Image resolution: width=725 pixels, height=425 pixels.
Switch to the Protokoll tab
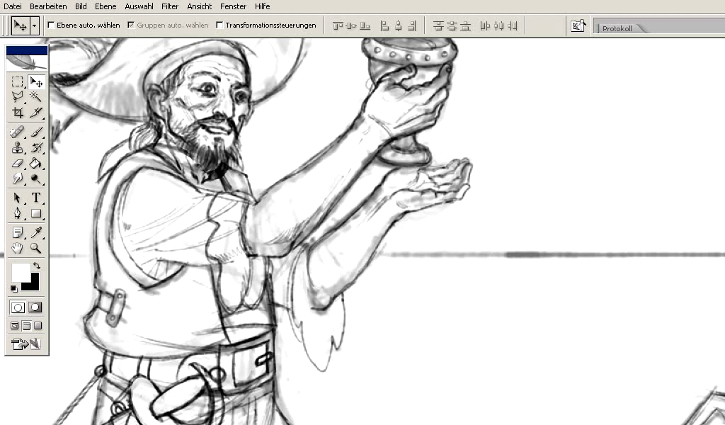(617, 28)
